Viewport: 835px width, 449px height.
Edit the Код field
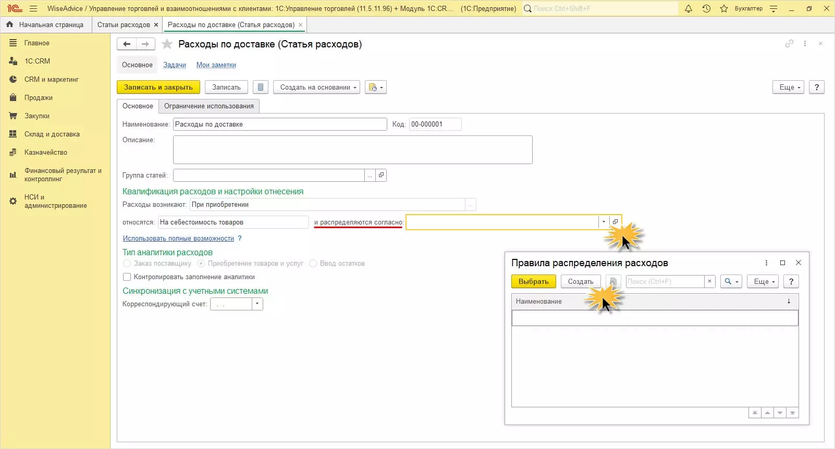point(435,124)
